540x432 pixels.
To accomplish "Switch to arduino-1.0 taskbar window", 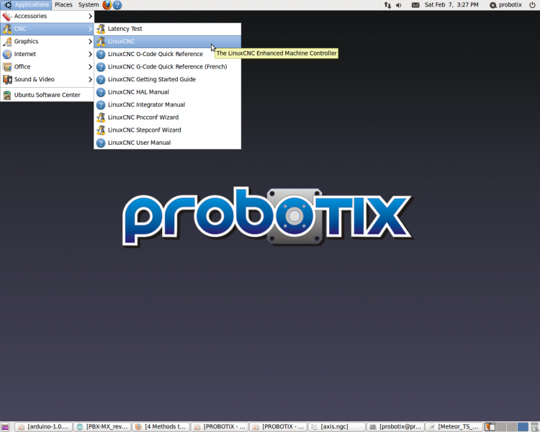I will tap(44, 427).
